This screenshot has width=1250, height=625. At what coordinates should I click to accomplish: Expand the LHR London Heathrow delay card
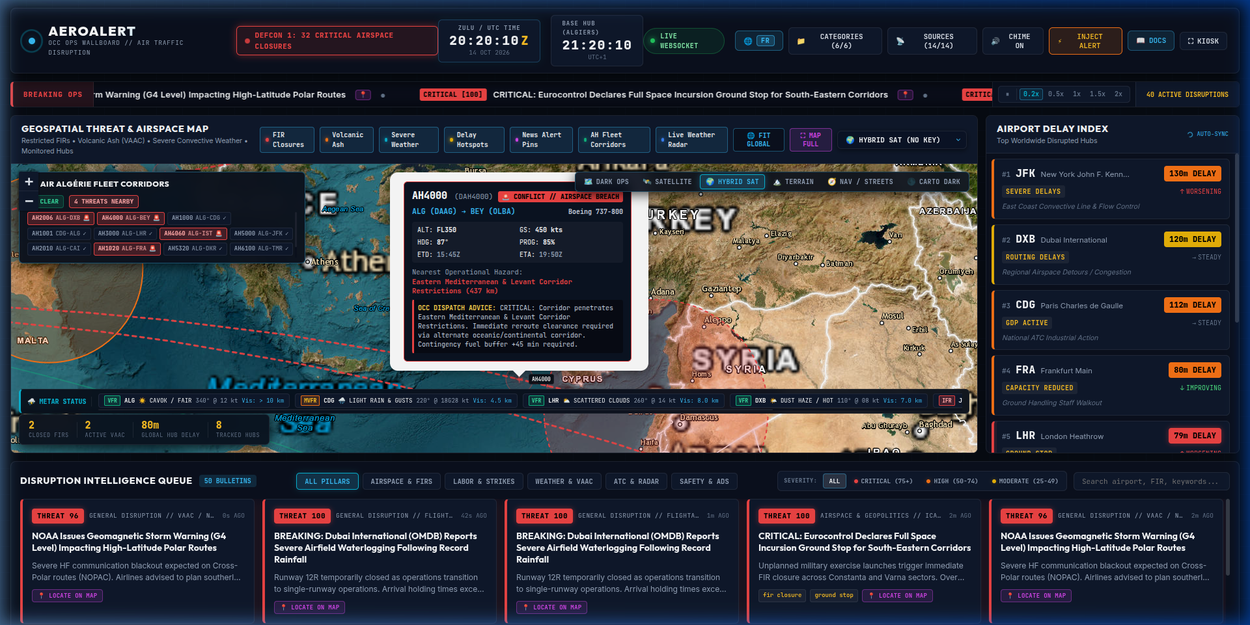(x=1110, y=437)
